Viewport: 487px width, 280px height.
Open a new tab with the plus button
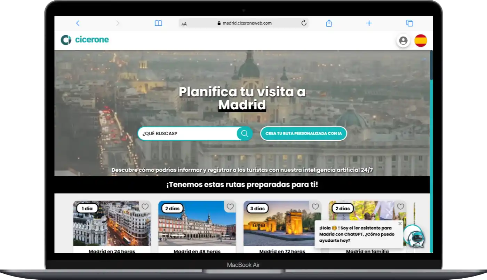click(369, 23)
